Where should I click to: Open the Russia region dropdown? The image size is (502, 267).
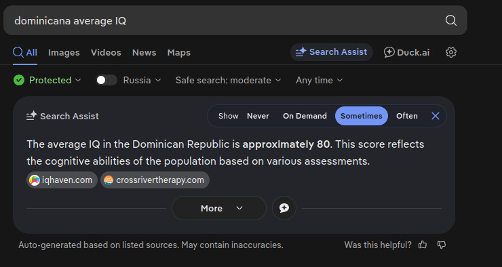click(x=142, y=80)
